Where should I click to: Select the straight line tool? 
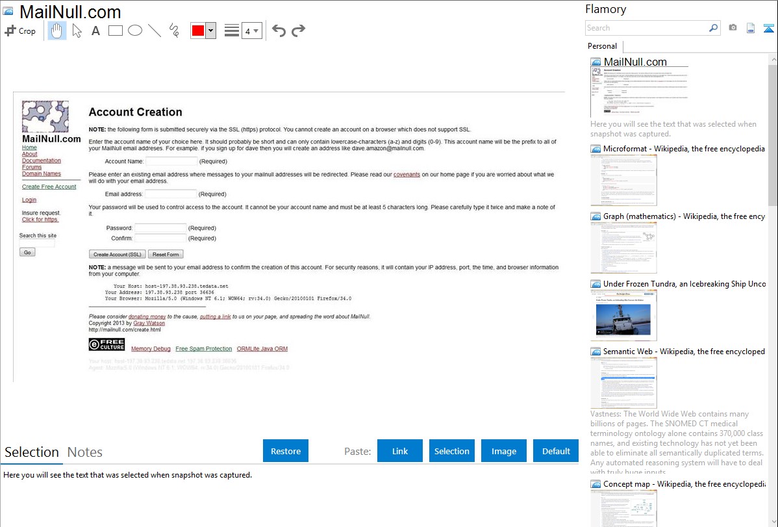tap(154, 31)
